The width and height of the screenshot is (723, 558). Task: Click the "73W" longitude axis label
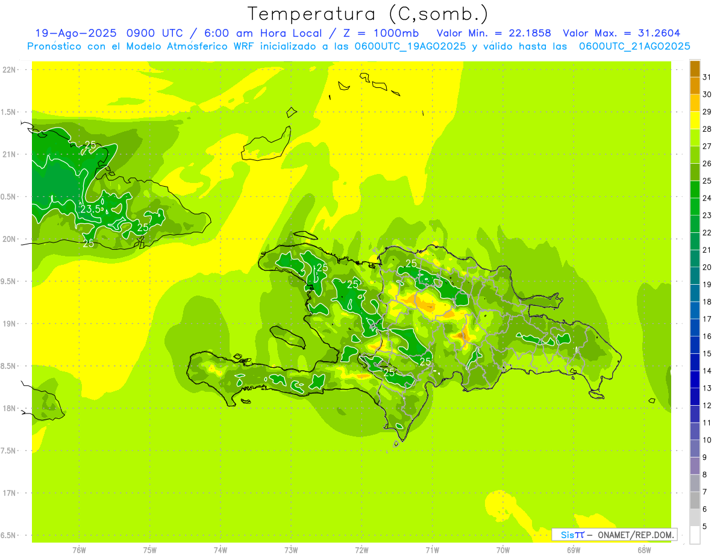tap(291, 550)
